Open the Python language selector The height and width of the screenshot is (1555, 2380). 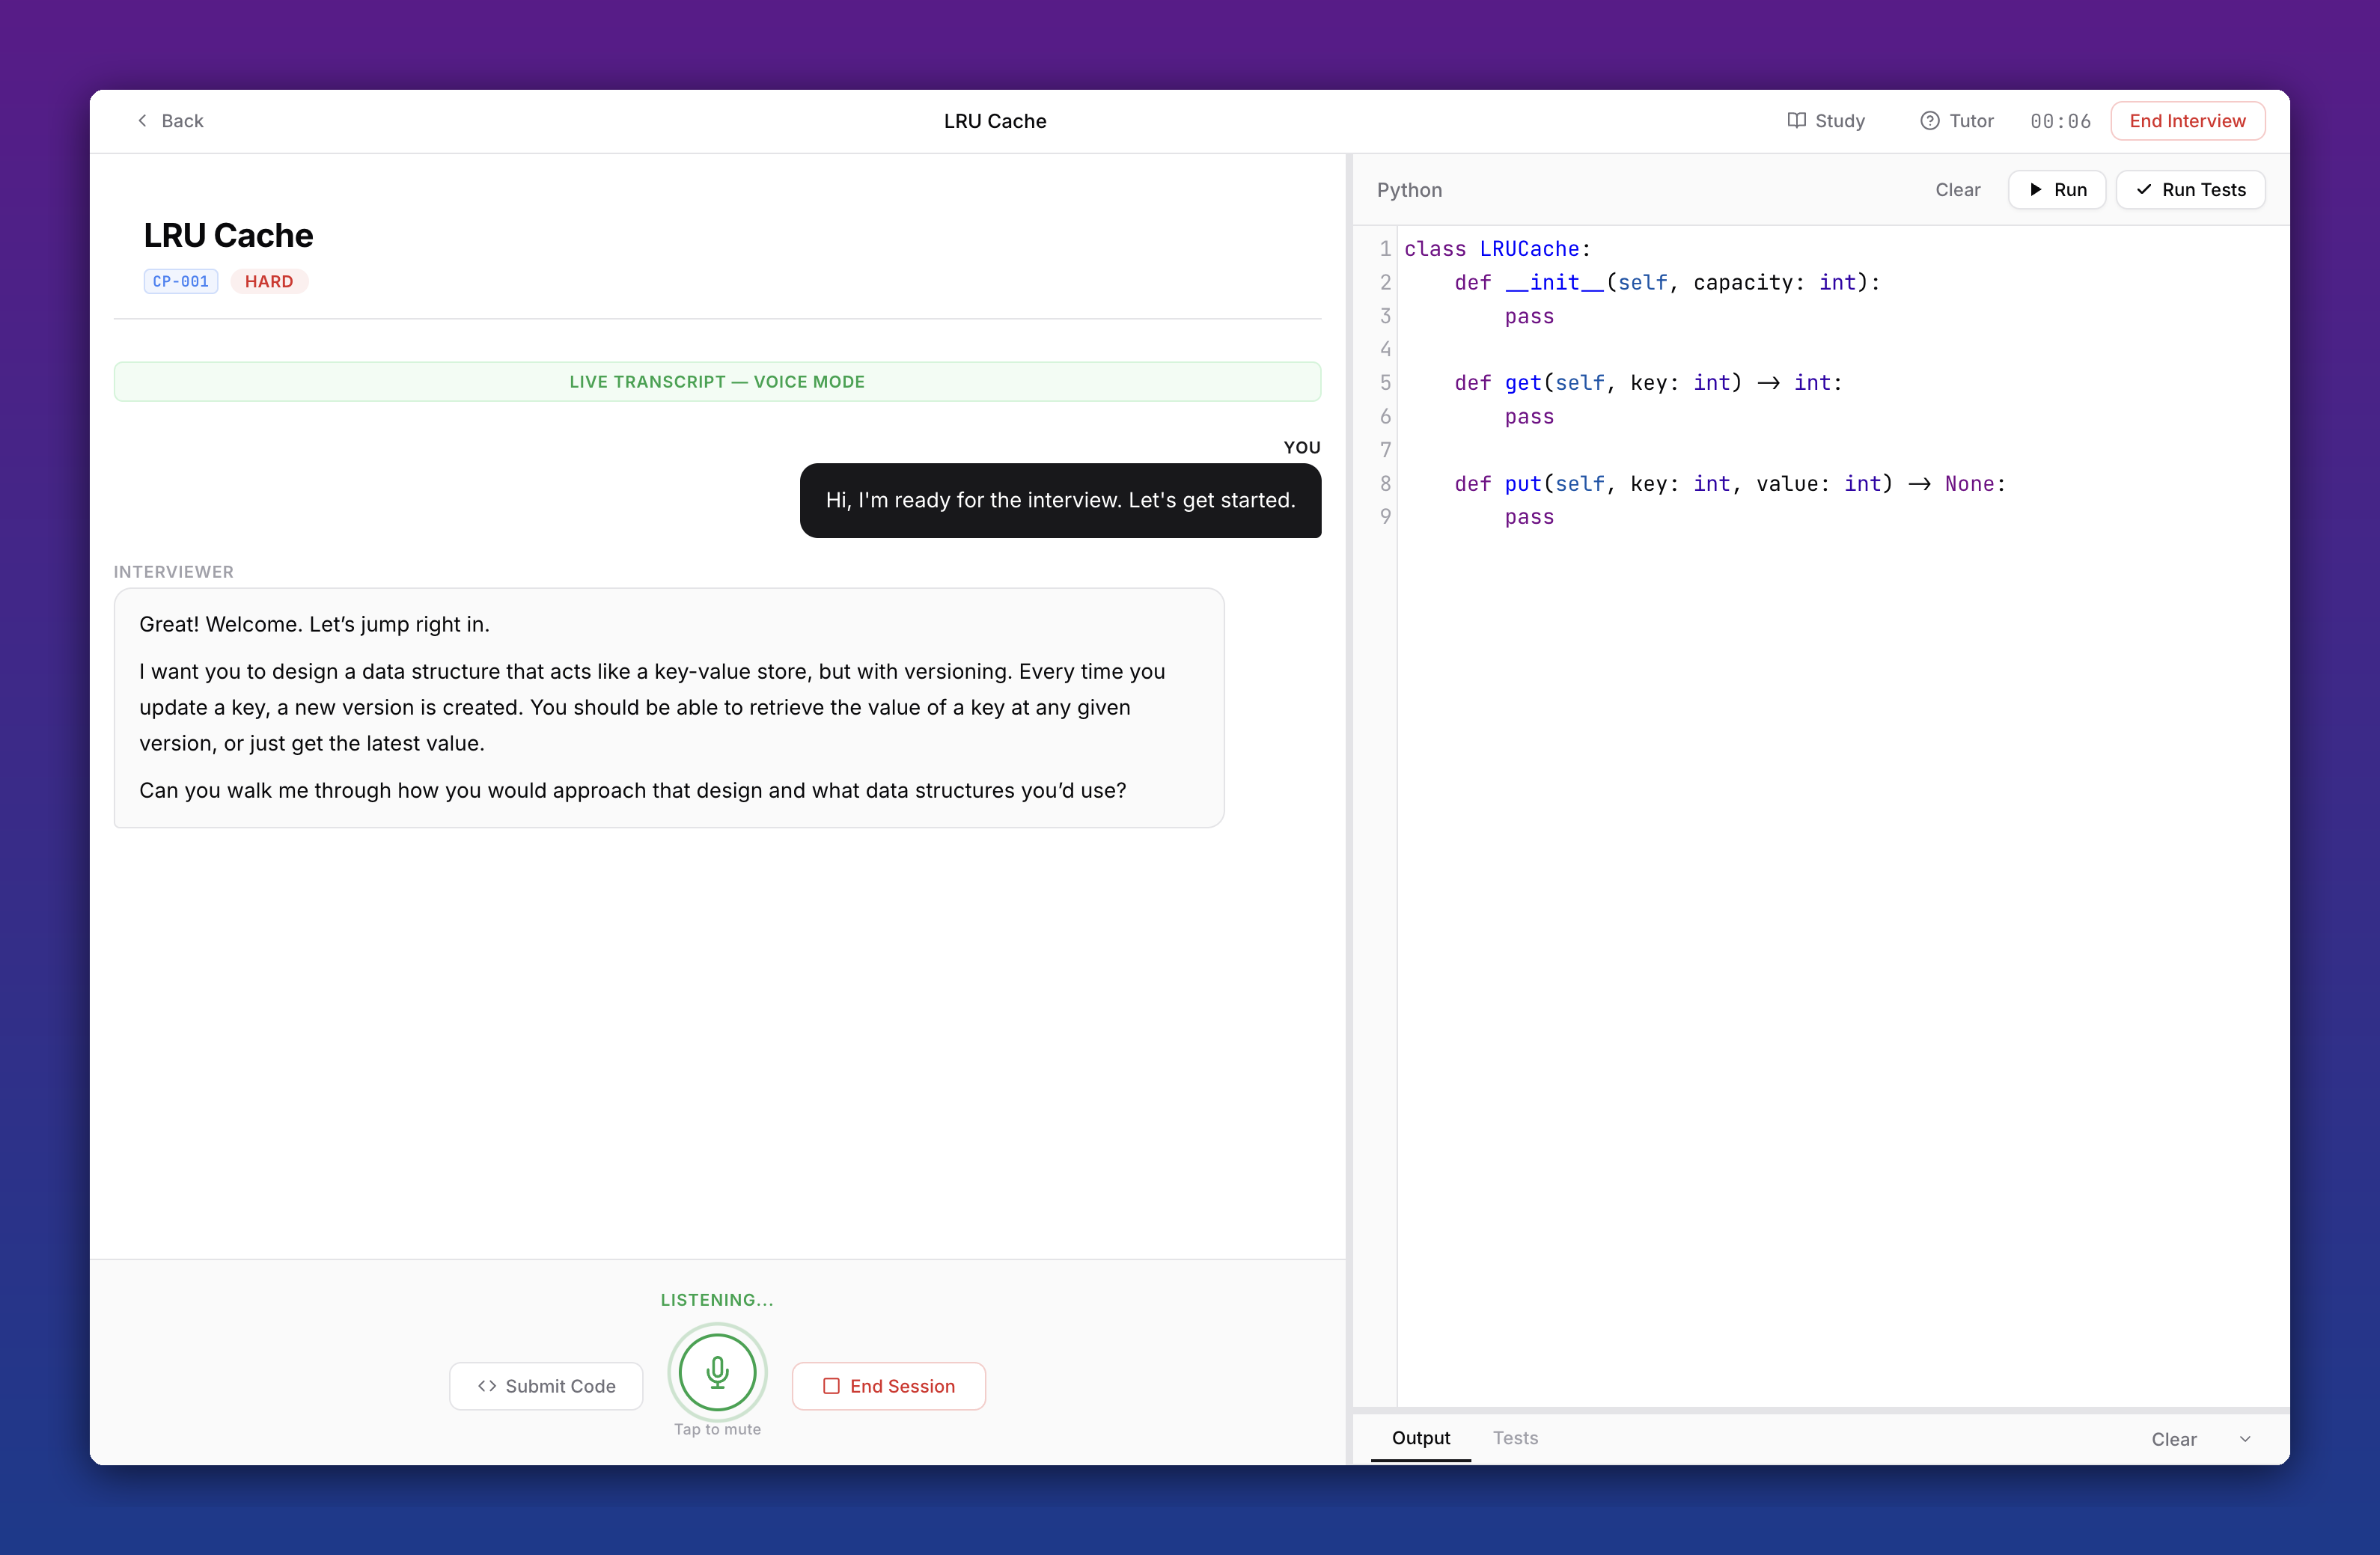pos(1409,189)
